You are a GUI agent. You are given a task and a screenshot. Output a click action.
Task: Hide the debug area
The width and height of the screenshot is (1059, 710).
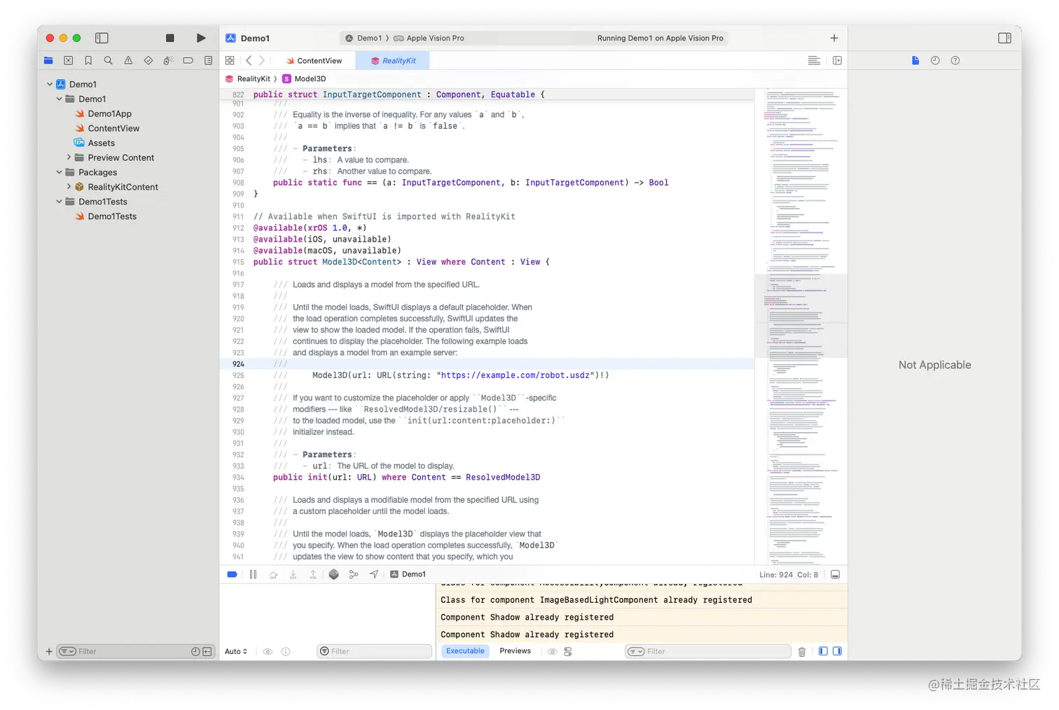tap(835, 574)
